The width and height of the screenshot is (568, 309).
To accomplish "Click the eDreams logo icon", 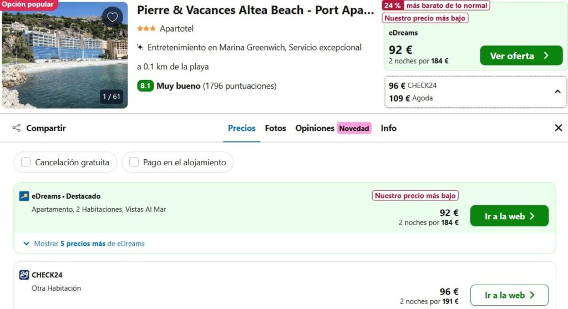I will [24, 196].
